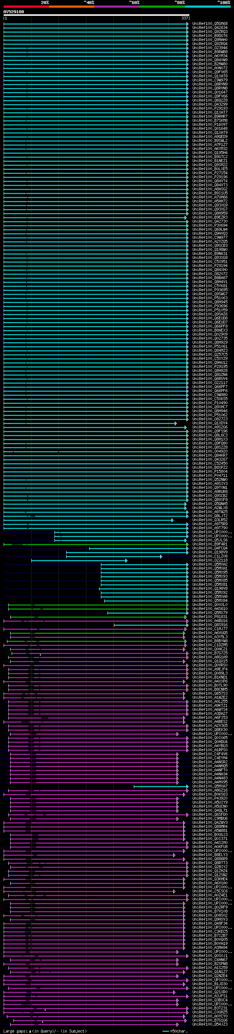The width and height of the screenshot is (234, 1034).
Task: Open the UniRef100_C9W979 entry
Action: pyautogui.click(x=210, y=80)
